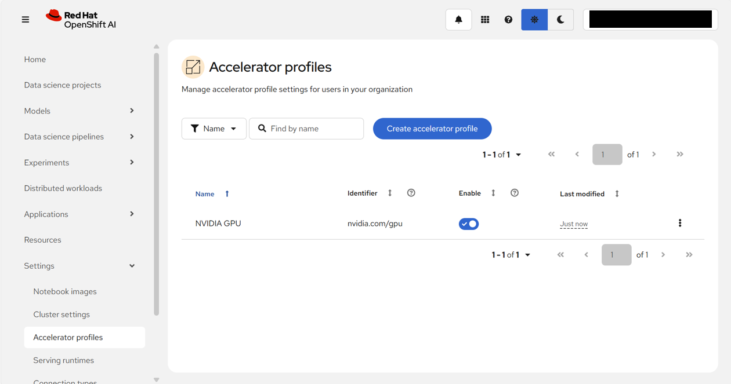731x384 pixels.
Task: Open top items-per-page 1-1 of 1 dropdown
Action: (x=502, y=155)
